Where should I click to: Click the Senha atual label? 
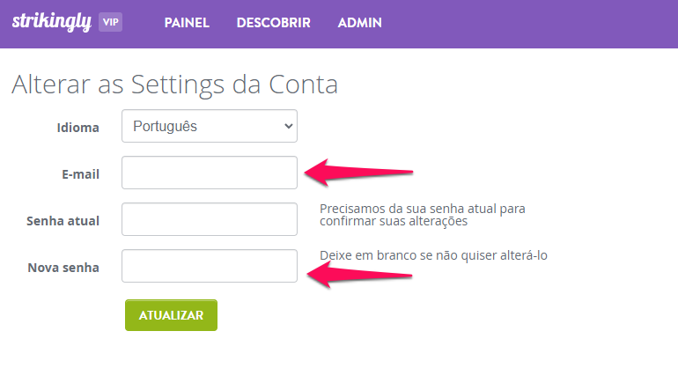[x=63, y=221]
